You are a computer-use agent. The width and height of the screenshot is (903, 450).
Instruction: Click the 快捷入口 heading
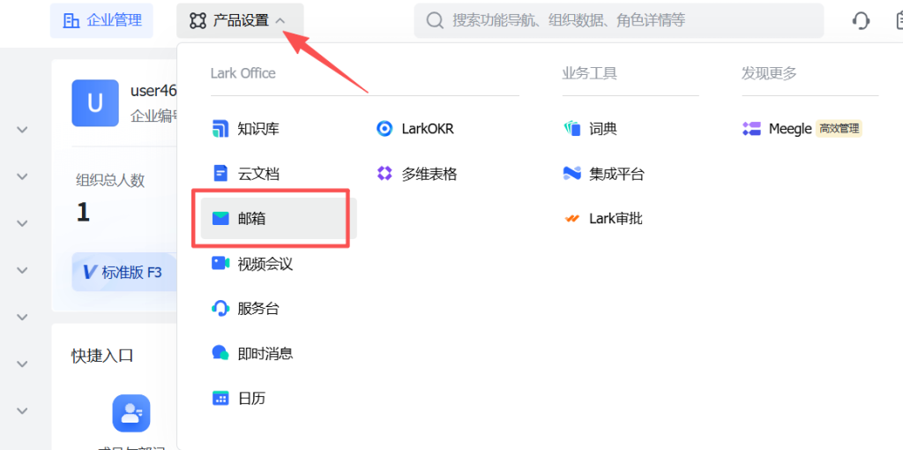point(102,356)
